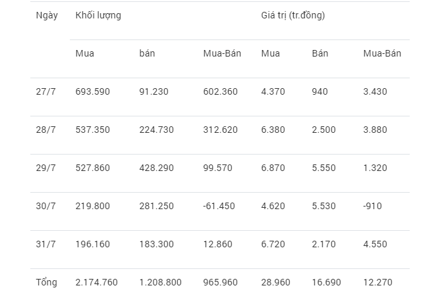Select the 91.230 sell volume cell
The width and height of the screenshot is (442, 294).
[x=153, y=91]
